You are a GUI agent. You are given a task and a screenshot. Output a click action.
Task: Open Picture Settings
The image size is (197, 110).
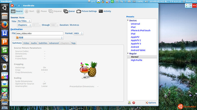[87, 11]
